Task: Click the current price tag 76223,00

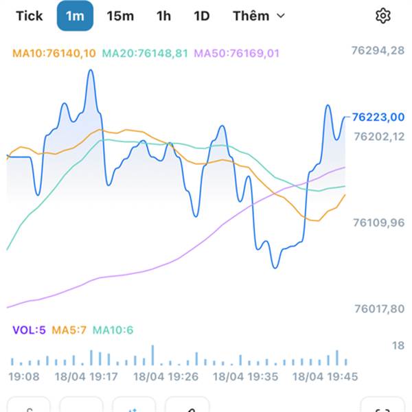Action: pos(378,117)
